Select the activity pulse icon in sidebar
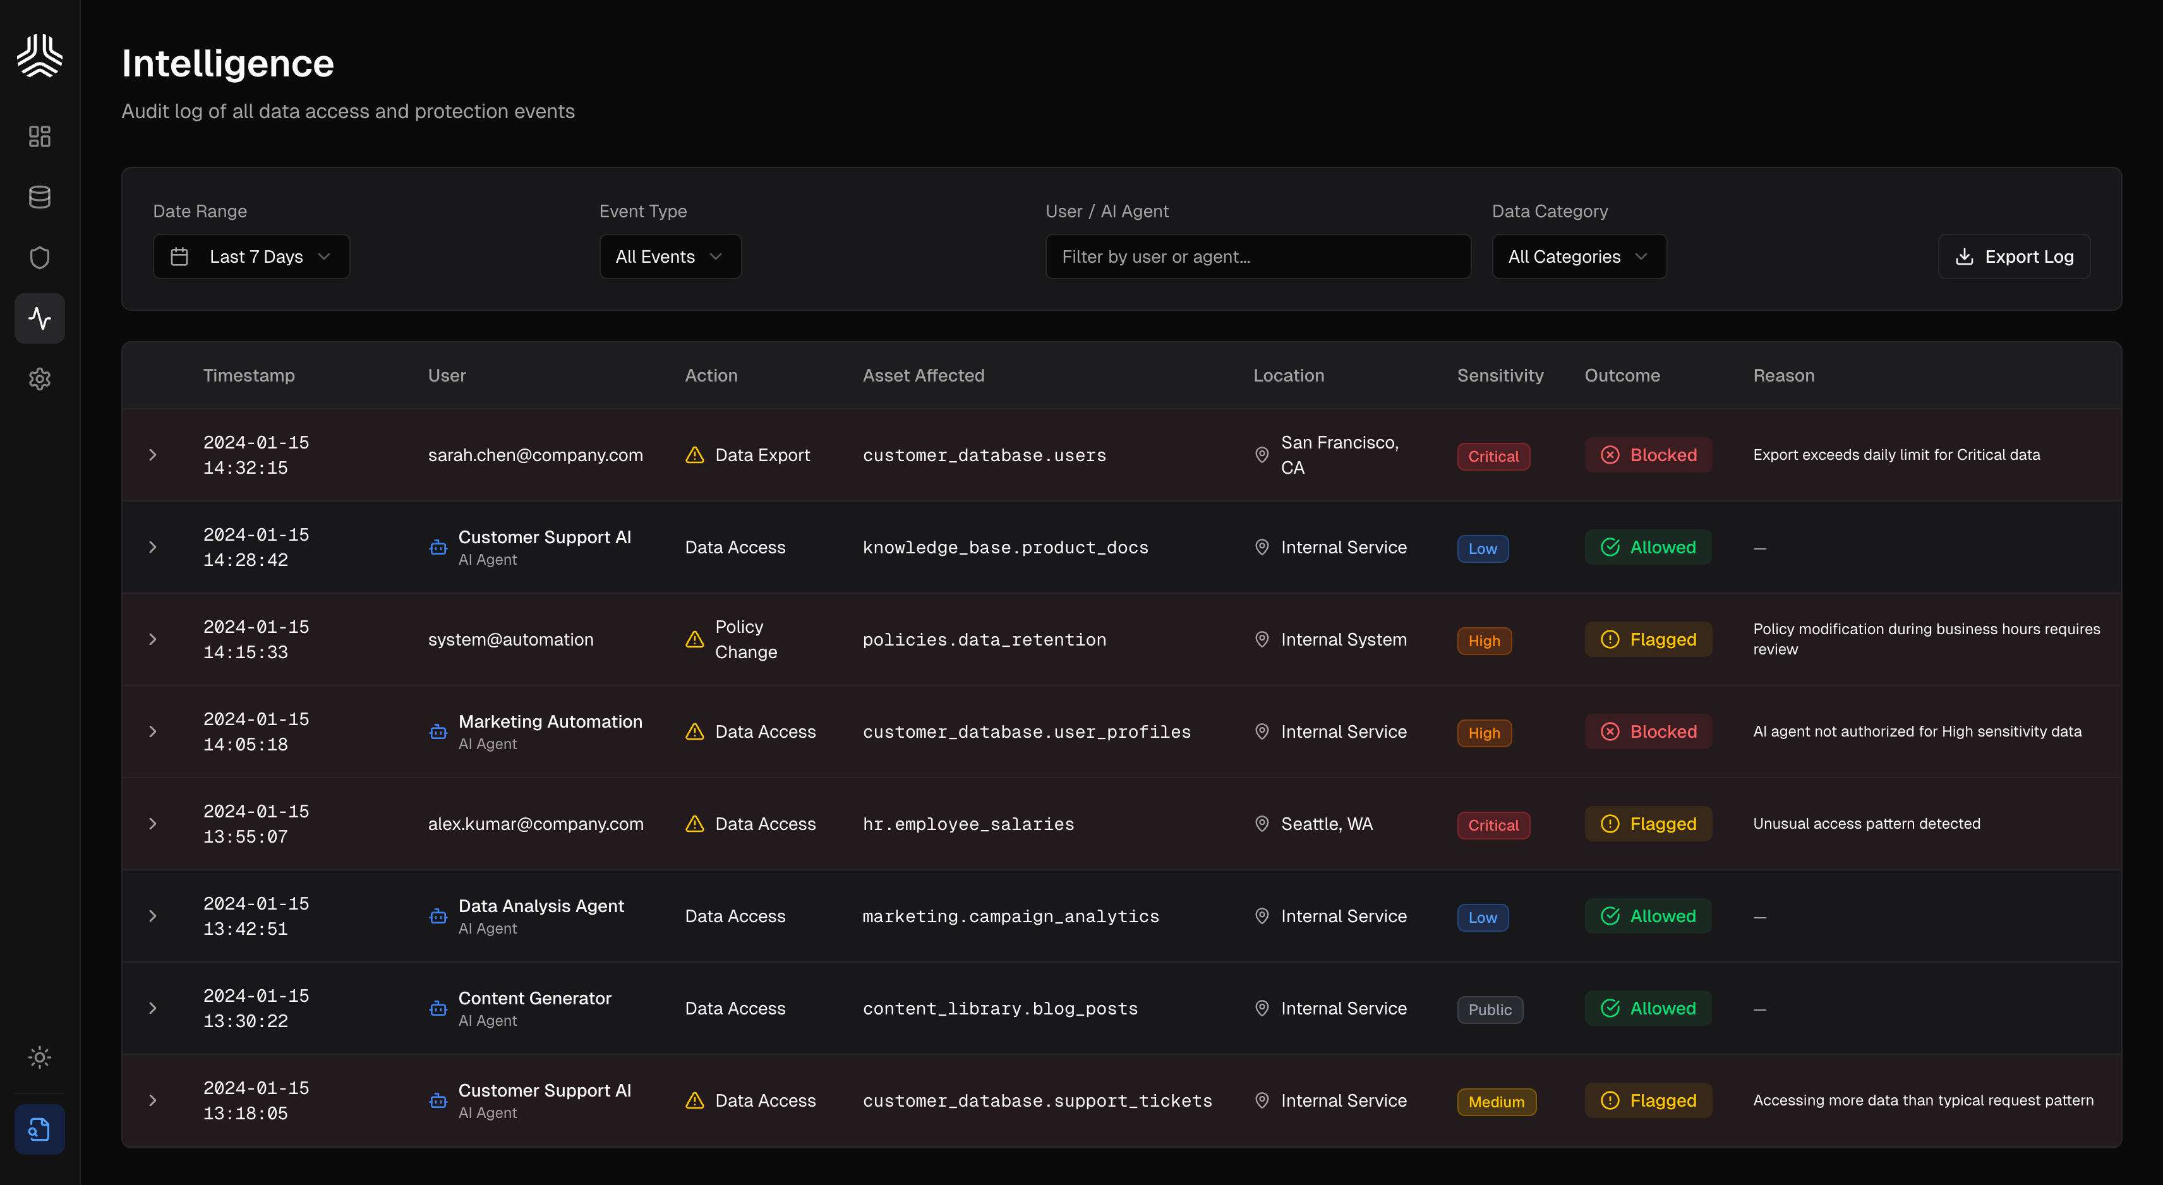The width and height of the screenshot is (2163, 1185). click(39, 318)
